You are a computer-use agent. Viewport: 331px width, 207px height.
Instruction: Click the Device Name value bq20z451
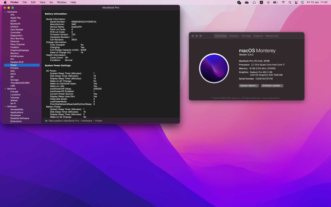[x=76, y=27]
